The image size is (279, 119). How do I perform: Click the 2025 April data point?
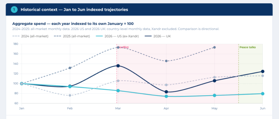pos(166,61)
